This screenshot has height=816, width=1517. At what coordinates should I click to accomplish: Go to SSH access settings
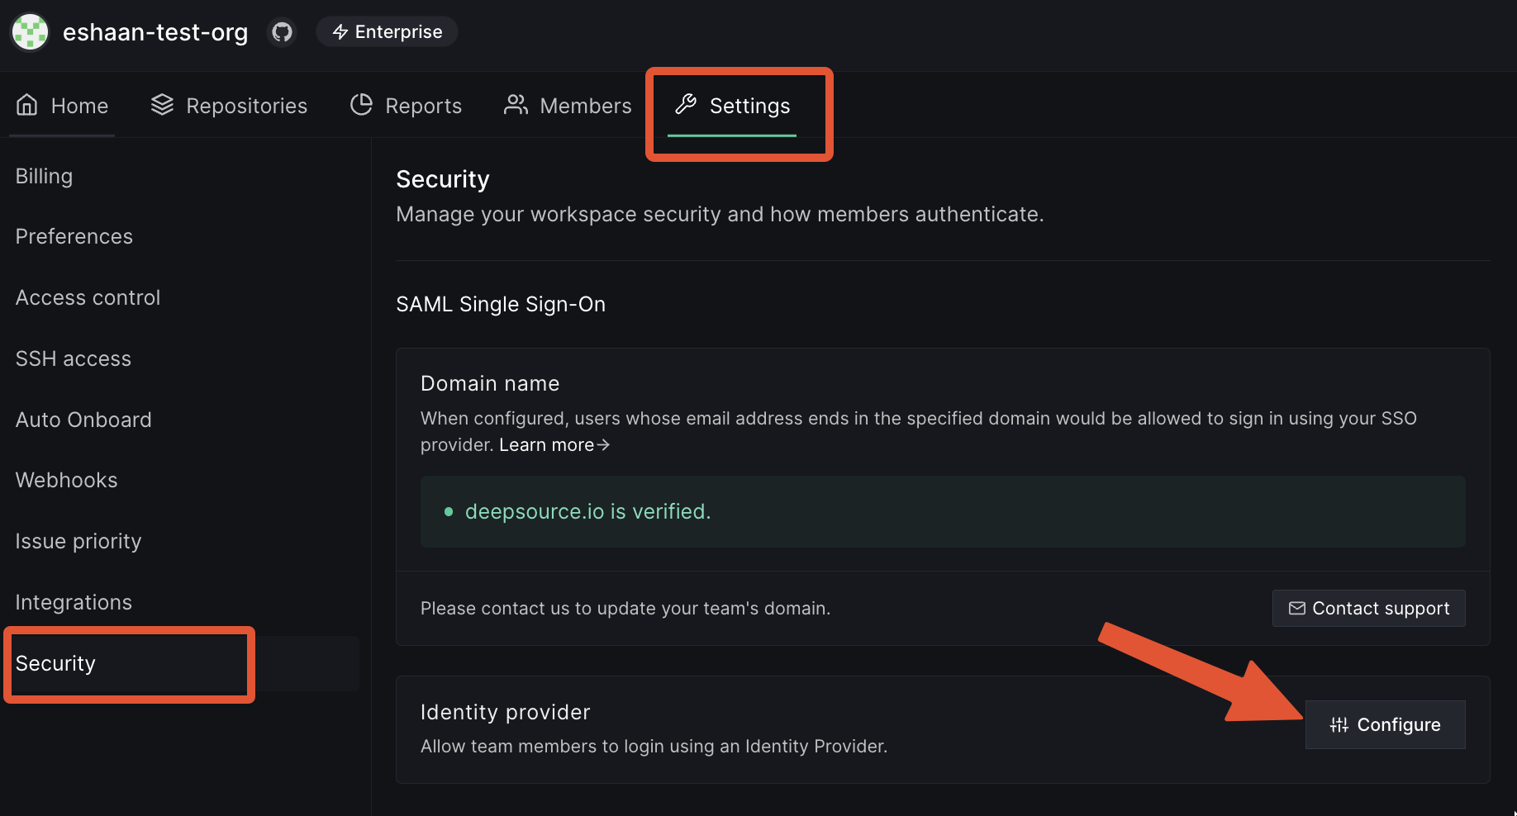point(74,358)
